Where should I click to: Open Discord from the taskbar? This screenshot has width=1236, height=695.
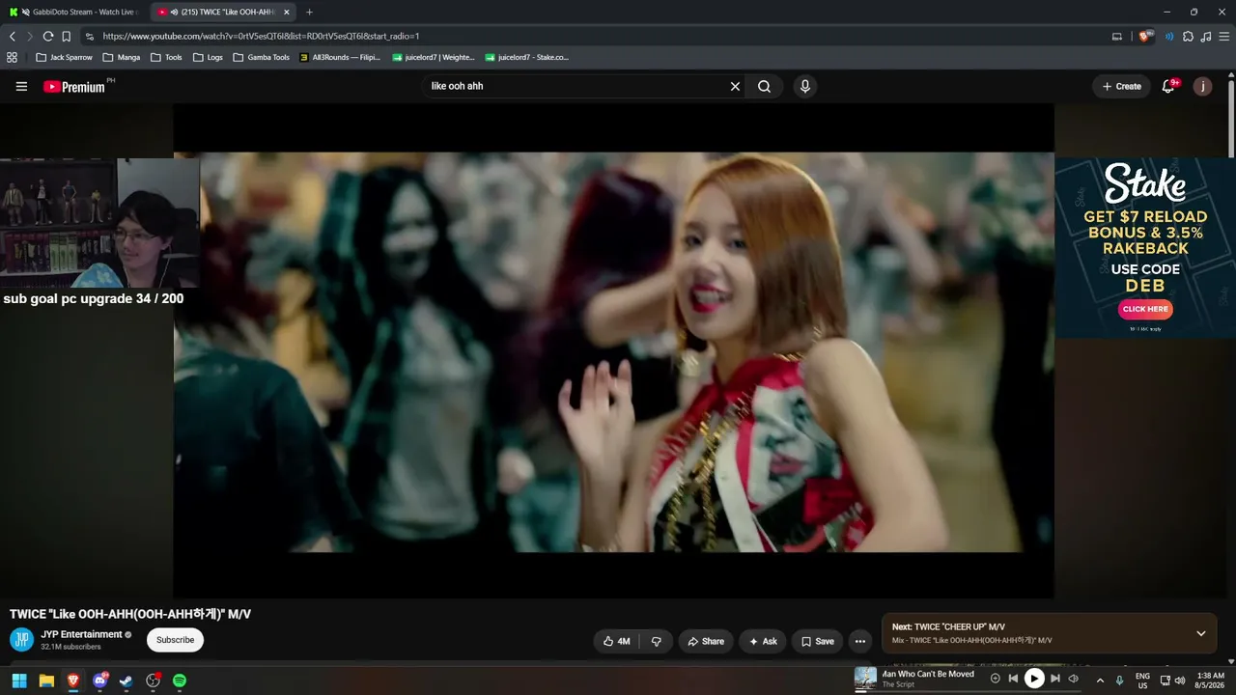coord(99,681)
